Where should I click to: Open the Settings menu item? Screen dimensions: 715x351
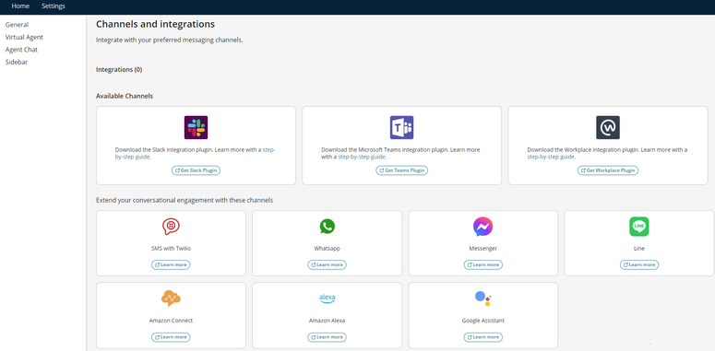point(54,6)
